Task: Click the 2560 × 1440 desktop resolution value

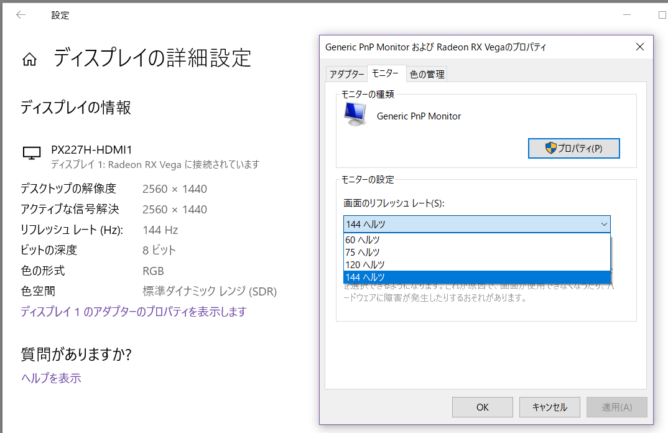Action: [x=175, y=189]
